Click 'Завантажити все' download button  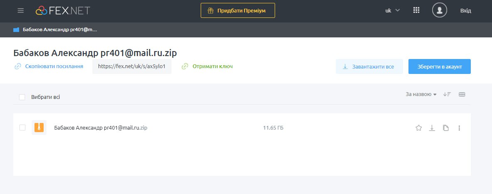coord(369,66)
